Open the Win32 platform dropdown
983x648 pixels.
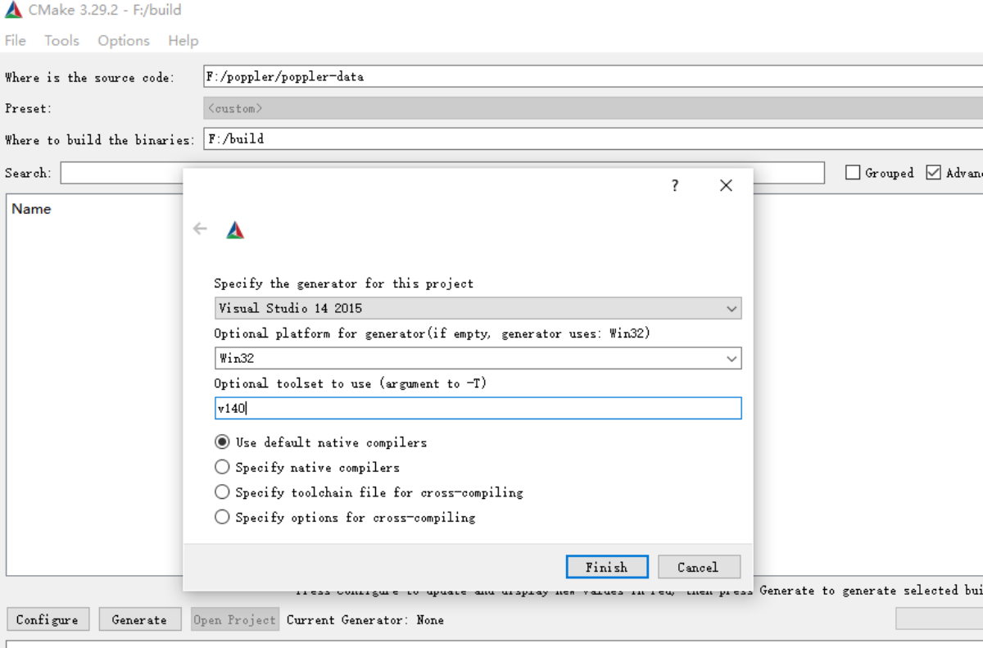click(478, 359)
